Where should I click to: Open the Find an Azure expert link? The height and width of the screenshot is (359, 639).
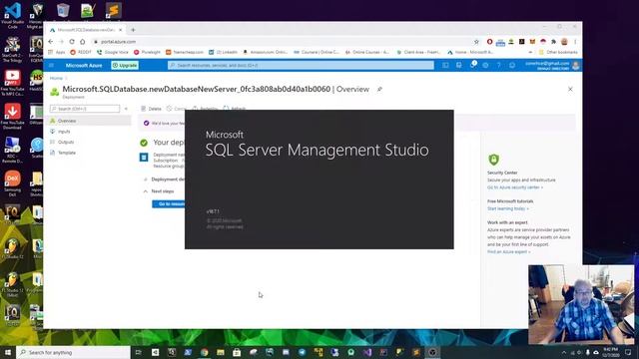[508, 252]
